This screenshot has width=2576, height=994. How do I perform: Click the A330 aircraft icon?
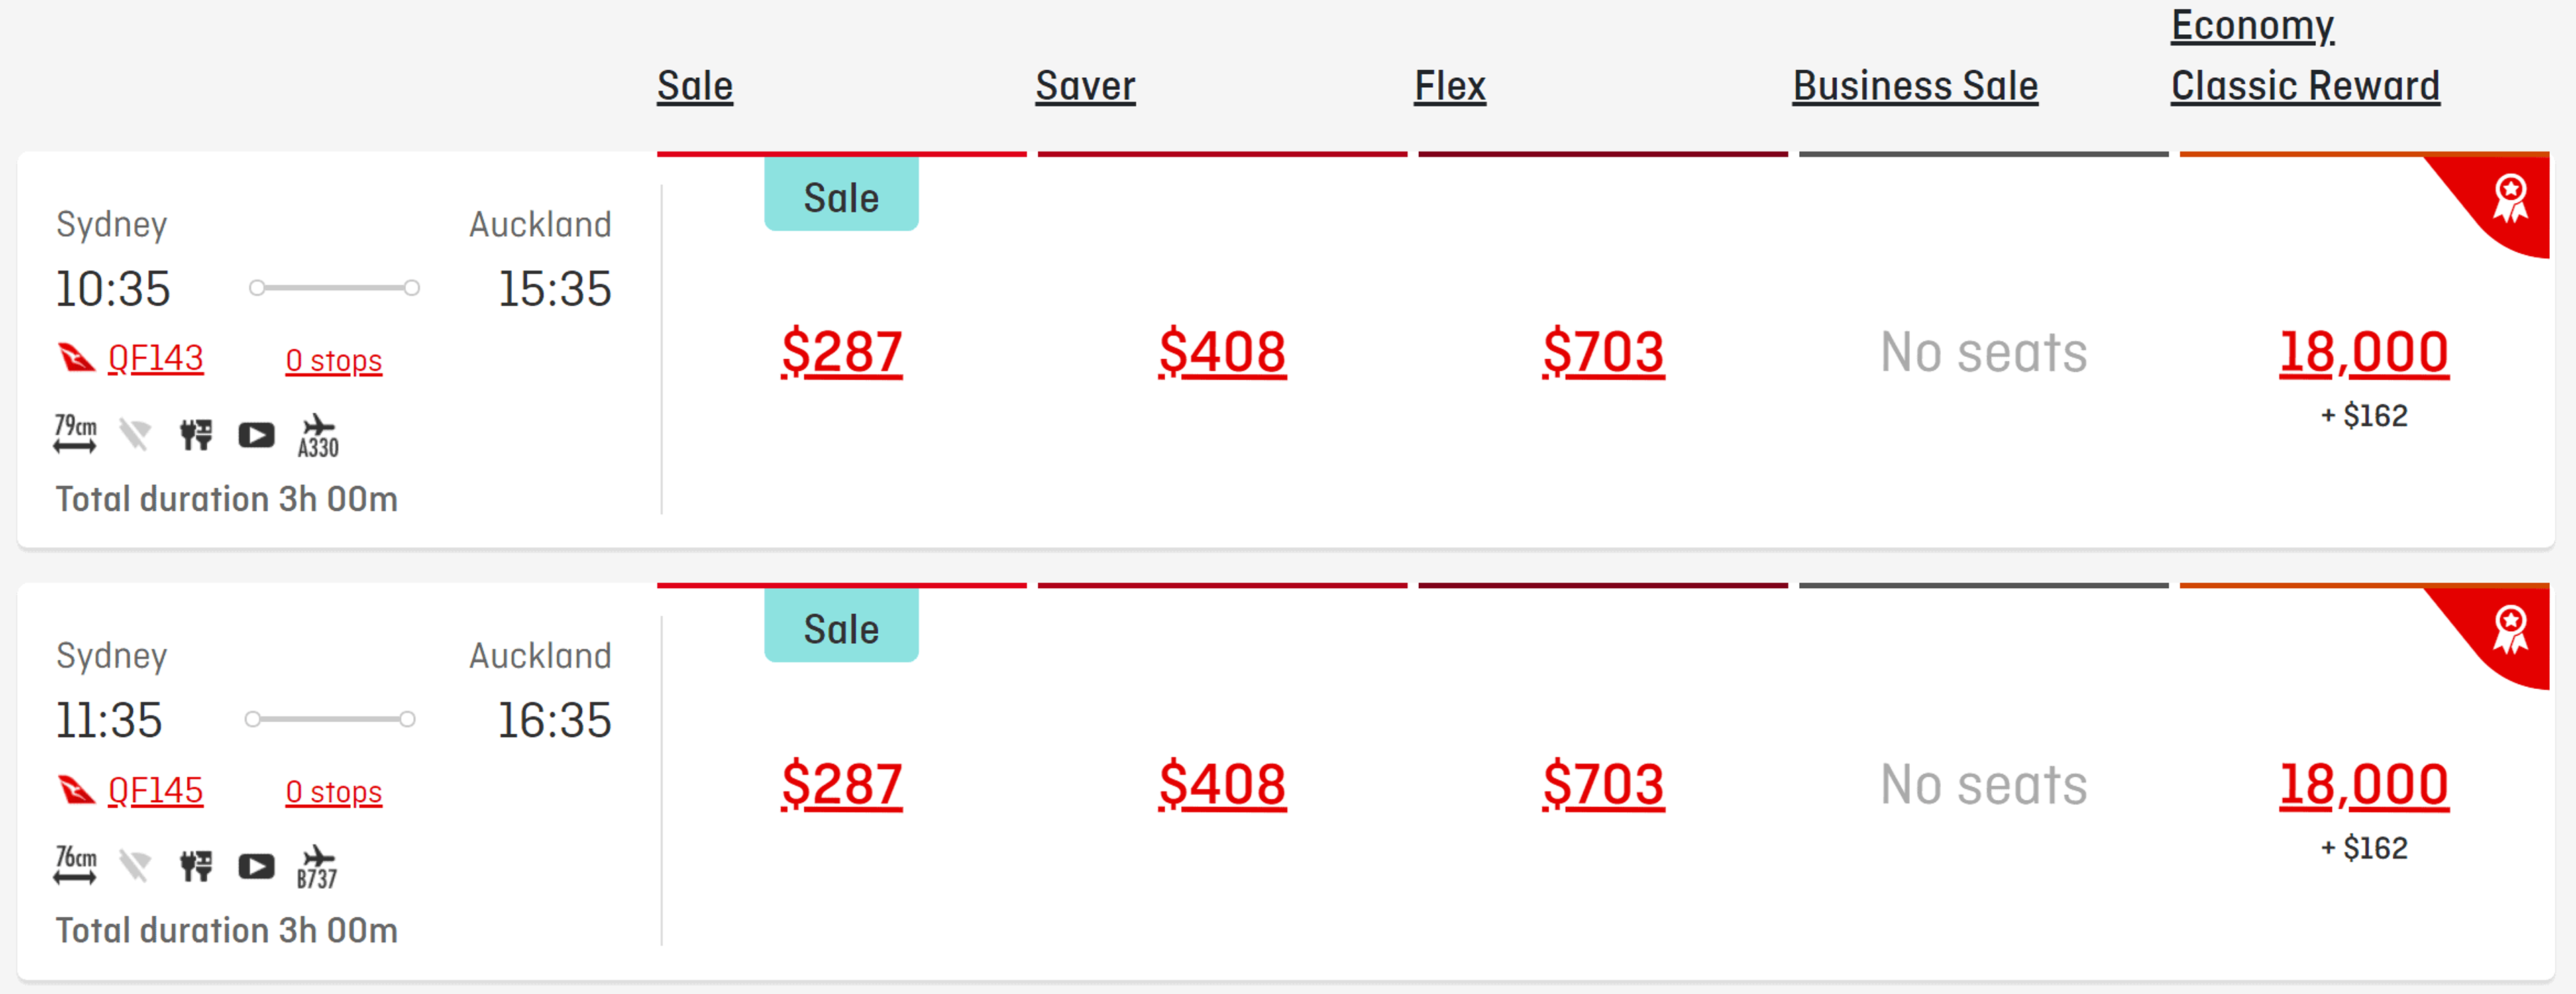[x=318, y=435]
